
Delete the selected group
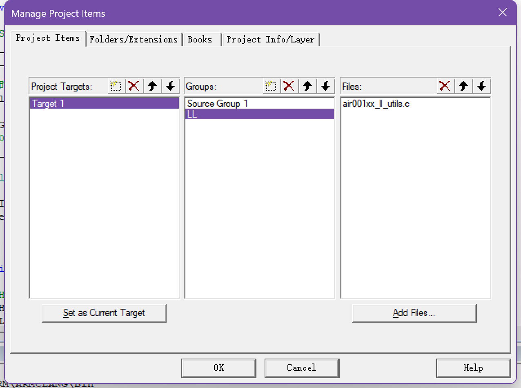tap(289, 86)
